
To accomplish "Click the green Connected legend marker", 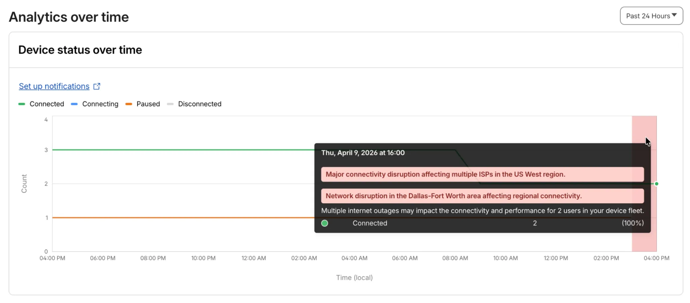I will coord(22,104).
